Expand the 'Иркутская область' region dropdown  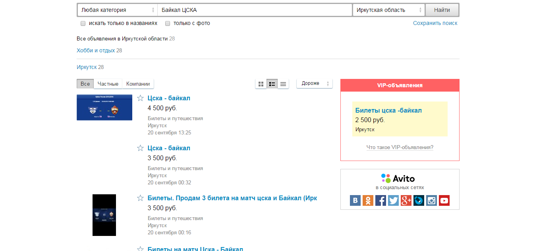[x=388, y=10]
